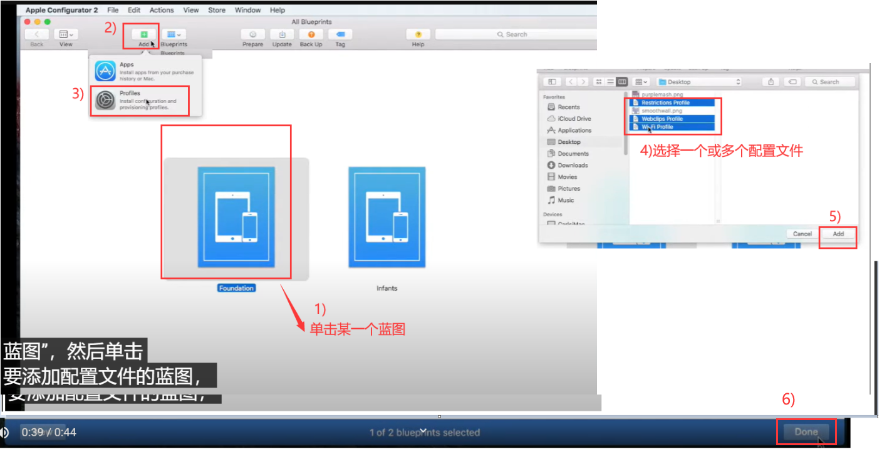Open the View menu in menu bar
This screenshot has width=882, height=452.
click(x=191, y=10)
